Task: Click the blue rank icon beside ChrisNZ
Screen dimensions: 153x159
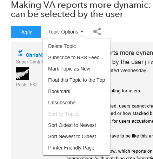Action: [x=20, y=53]
